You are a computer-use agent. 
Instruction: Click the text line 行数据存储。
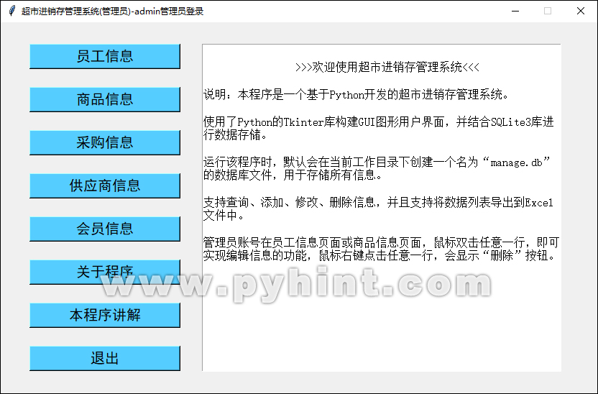(x=235, y=135)
